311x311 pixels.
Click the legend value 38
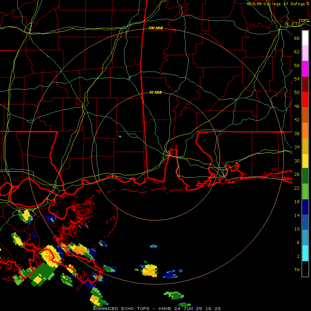pyautogui.click(x=297, y=134)
